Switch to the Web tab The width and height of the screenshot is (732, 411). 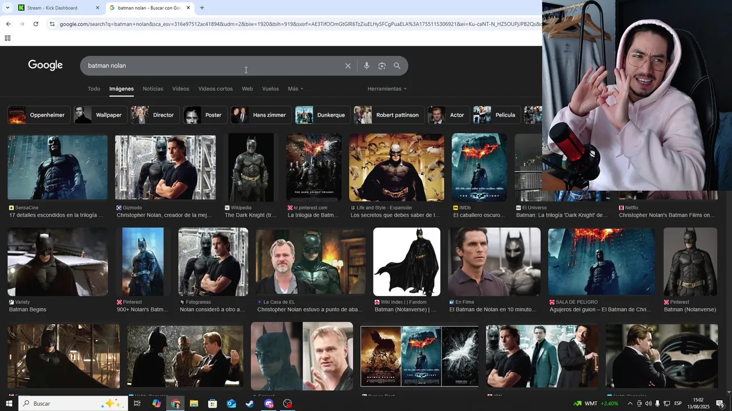(247, 89)
